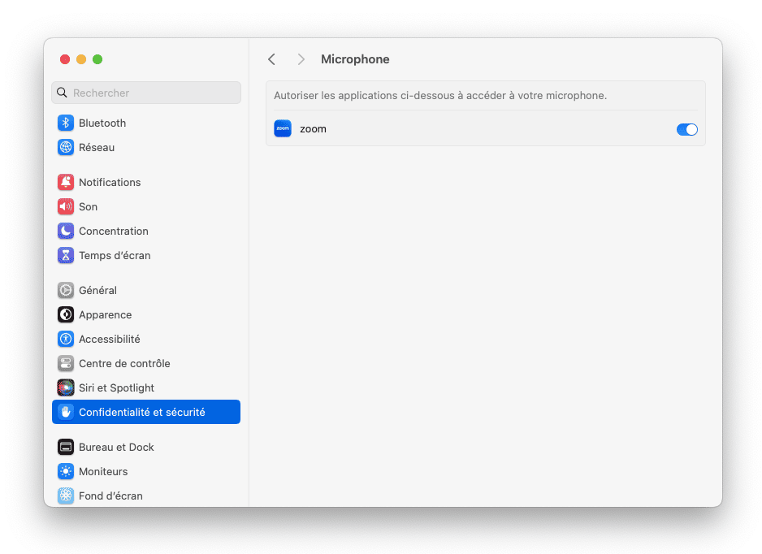Click the Son speaker icon

[x=66, y=206]
